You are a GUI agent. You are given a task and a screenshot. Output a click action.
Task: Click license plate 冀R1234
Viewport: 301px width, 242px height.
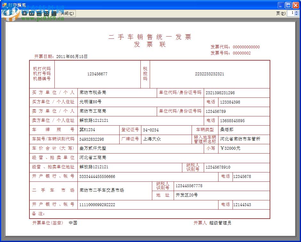[x=87, y=130]
